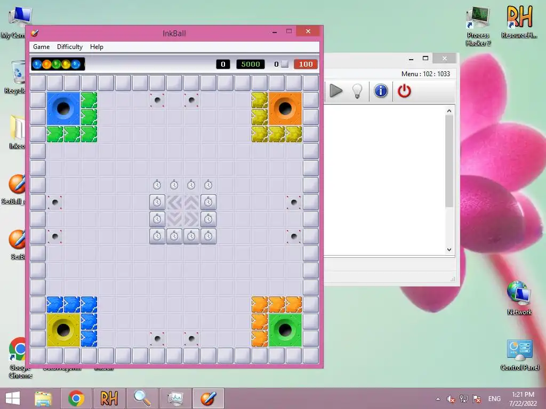Screen dimensions: 546x409
Task: Click the red power icon in Resource Hacker
Action: pyautogui.click(x=404, y=91)
